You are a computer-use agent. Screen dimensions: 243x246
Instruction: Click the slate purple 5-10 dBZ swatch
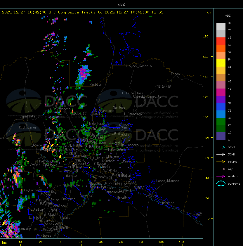pyautogui.click(x=221, y=136)
